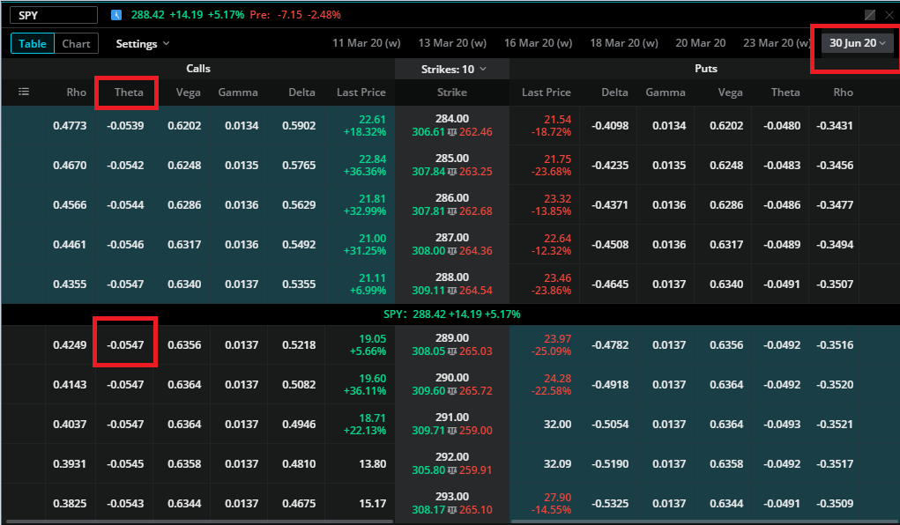Image resolution: width=900 pixels, height=525 pixels.
Task: Switch to the Chart view
Action: pyautogui.click(x=76, y=44)
